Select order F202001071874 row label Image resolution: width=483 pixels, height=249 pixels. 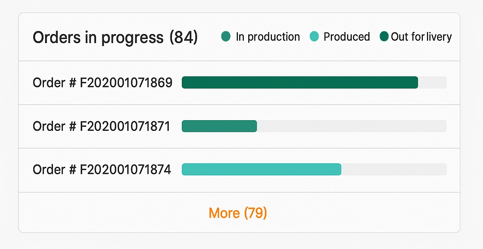pyautogui.click(x=102, y=170)
